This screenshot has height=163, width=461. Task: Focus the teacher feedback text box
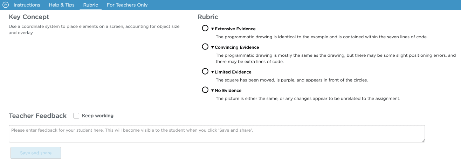coord(217,134)
